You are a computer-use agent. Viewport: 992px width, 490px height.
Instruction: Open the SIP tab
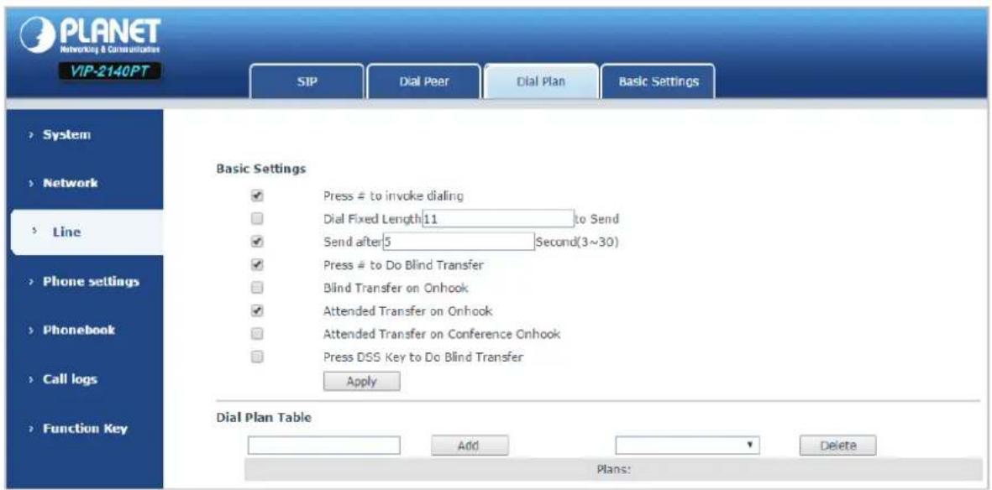(307, 81)
